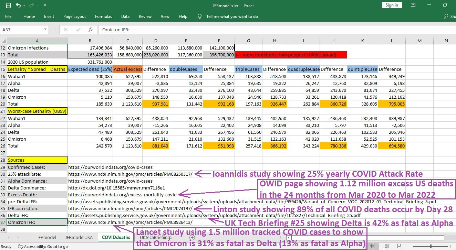The width and height of the screenshot is (456, 250).
Task: Click the Sign in button
Action: coord(392,5)
